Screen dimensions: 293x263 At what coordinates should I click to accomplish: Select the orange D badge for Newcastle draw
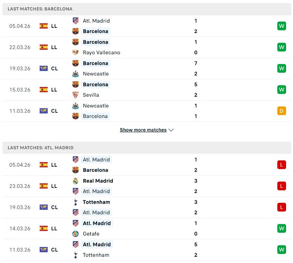(282, 111)
